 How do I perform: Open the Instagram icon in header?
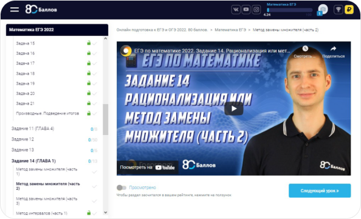256,10
